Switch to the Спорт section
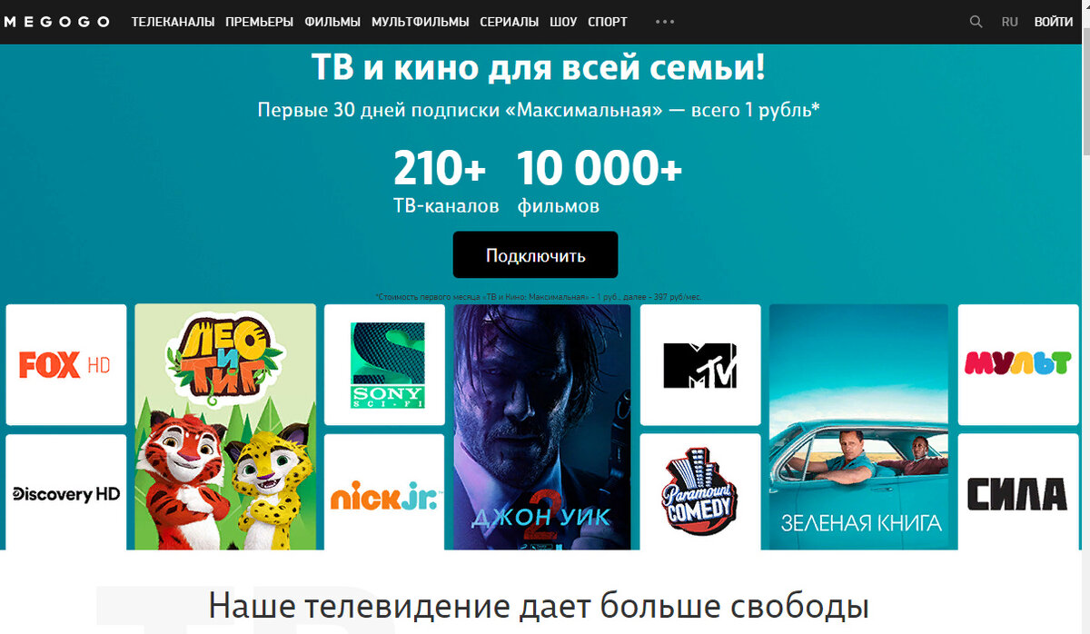Screen dimensions: 1090x634 pos(608,22)
